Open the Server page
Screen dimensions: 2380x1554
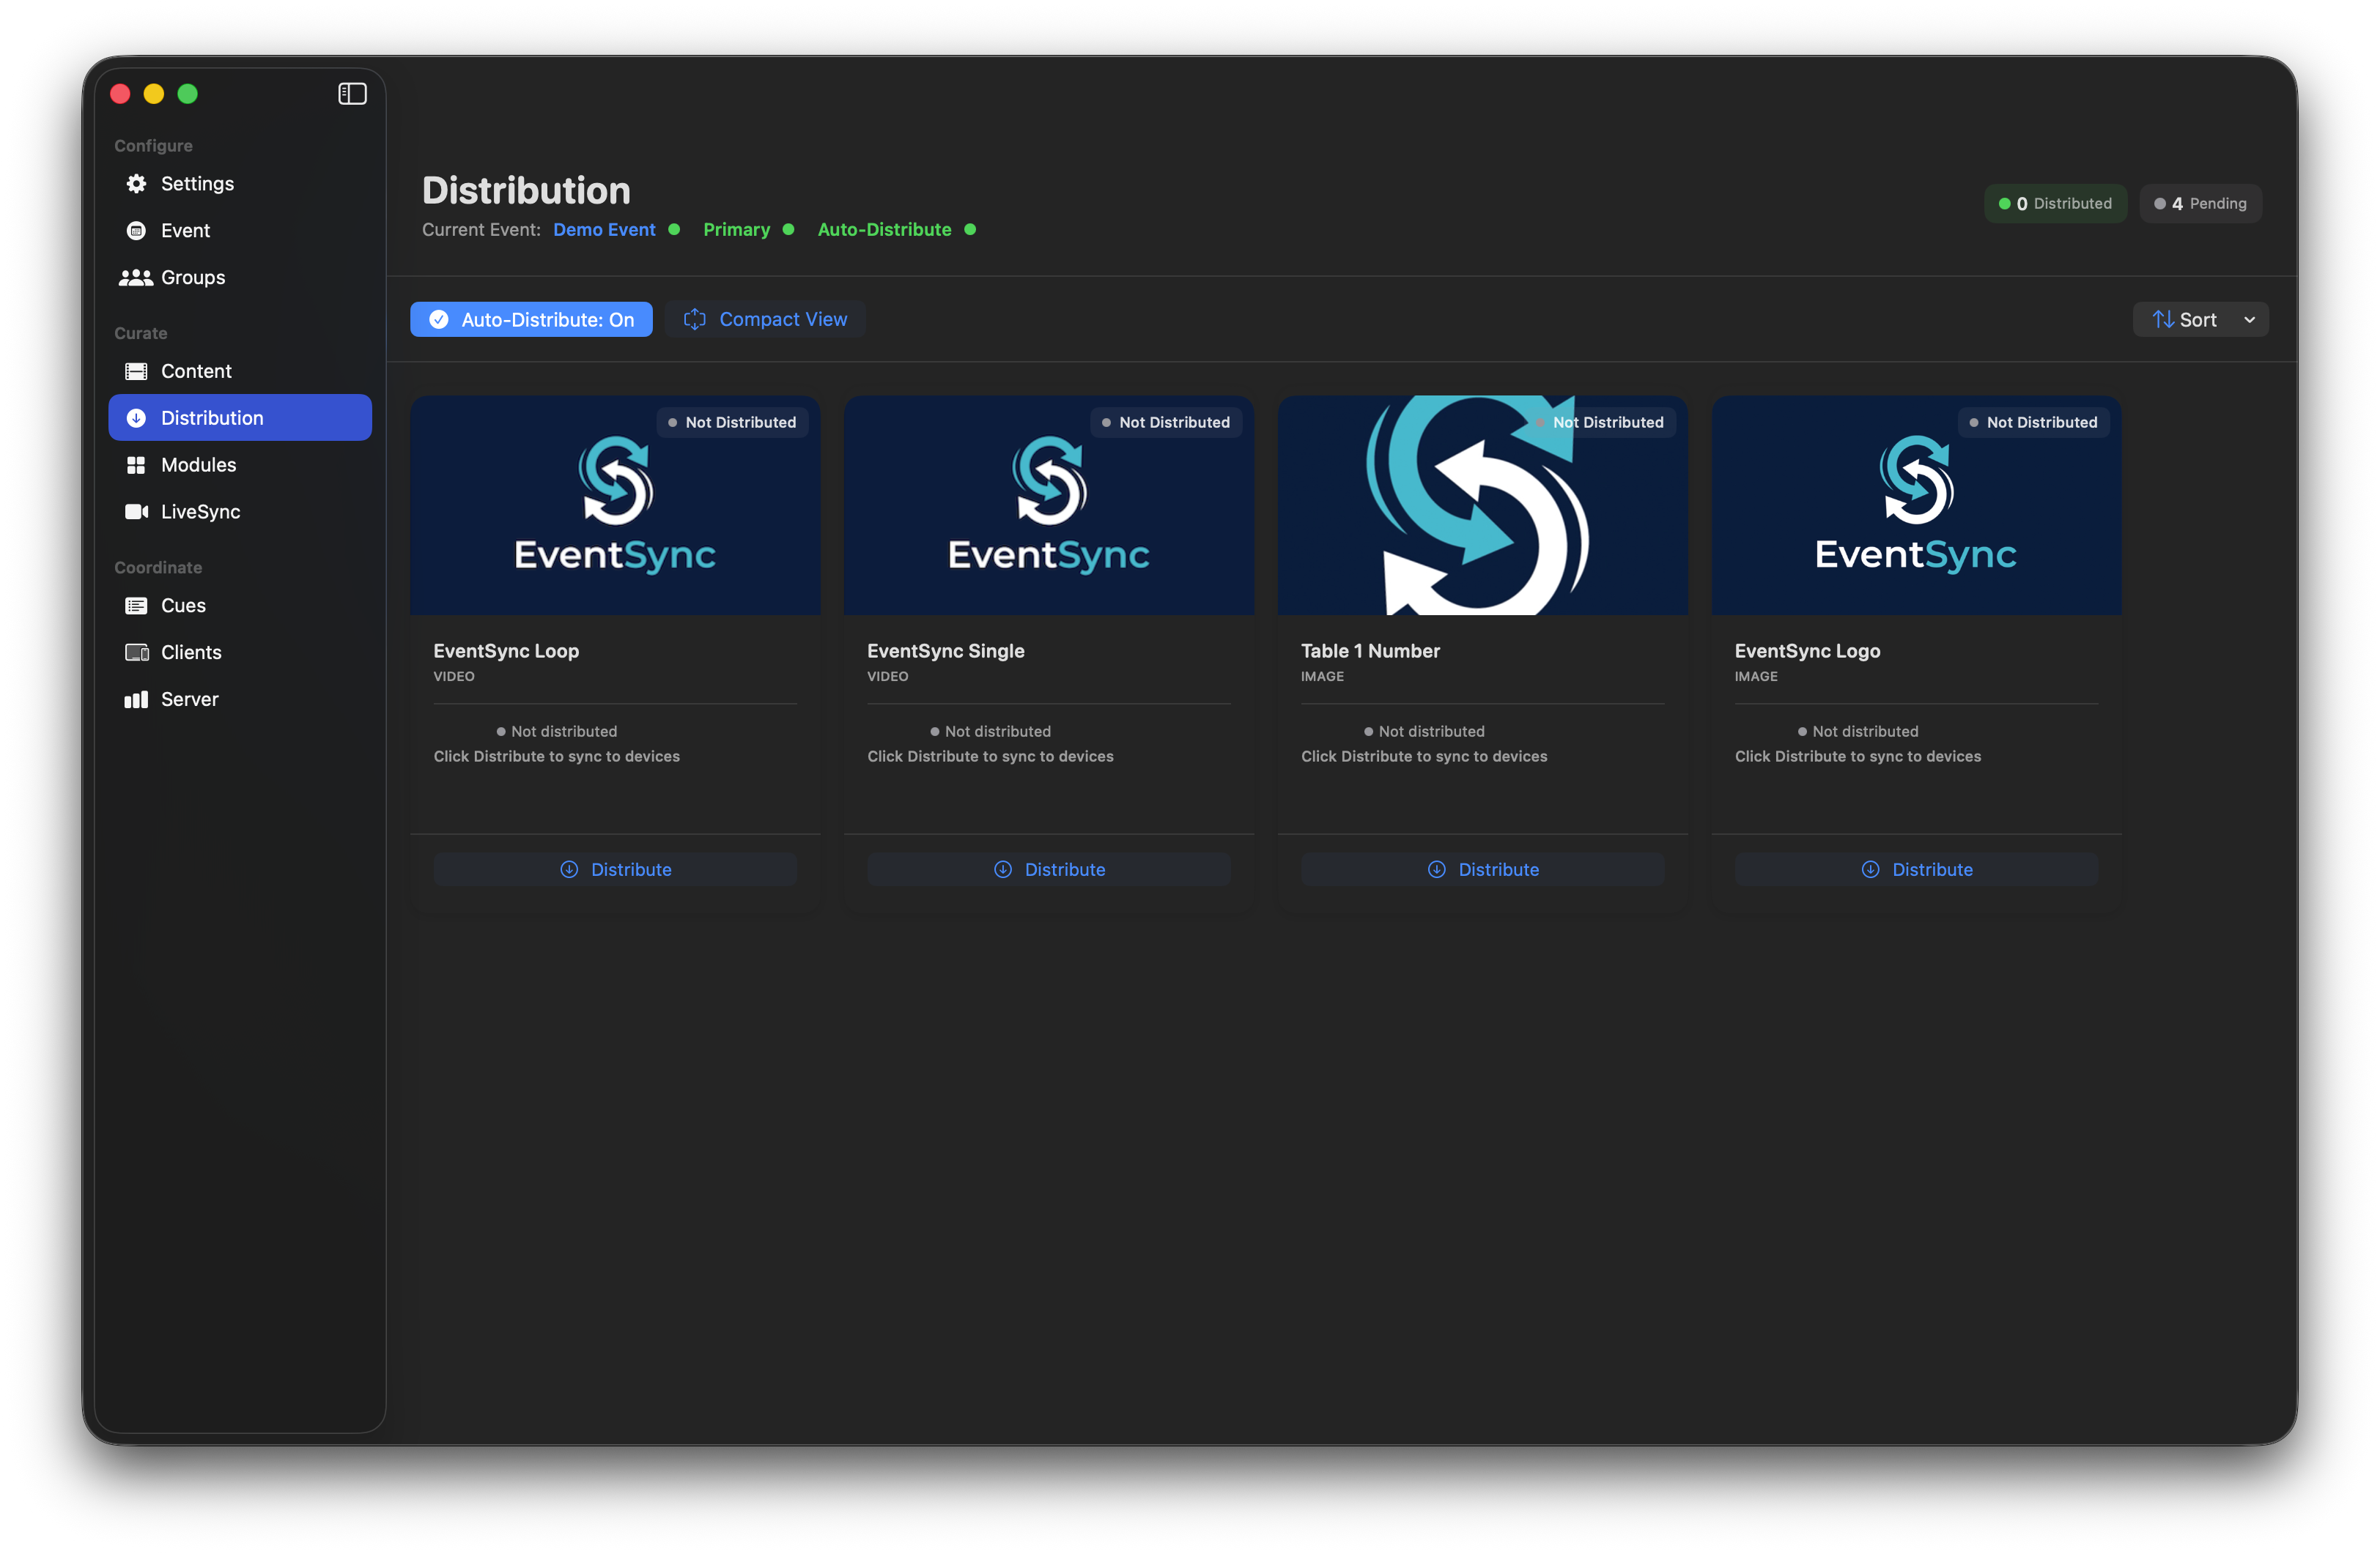[240, 699]
